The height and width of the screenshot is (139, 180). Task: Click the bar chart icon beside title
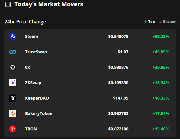(x=8, y=4)
